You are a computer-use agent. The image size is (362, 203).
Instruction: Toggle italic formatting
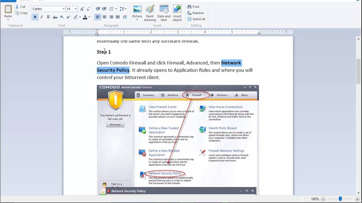pos(42,17)
